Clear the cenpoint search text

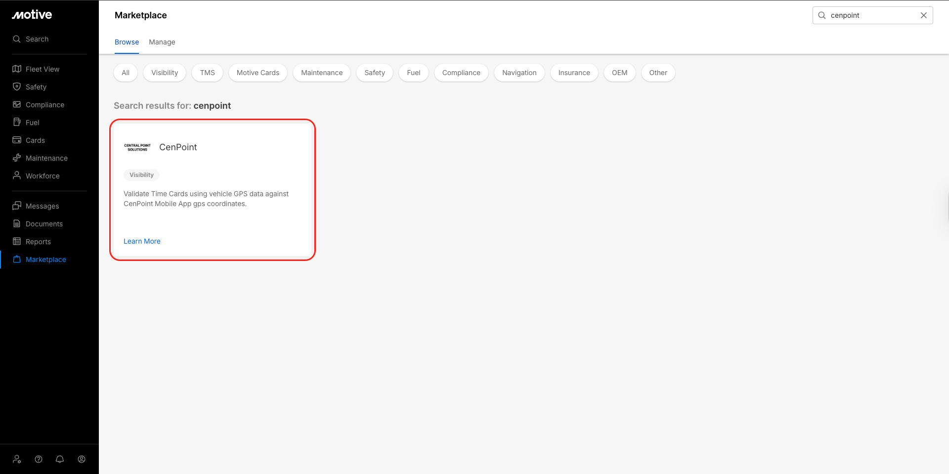[x=924, y=15]
